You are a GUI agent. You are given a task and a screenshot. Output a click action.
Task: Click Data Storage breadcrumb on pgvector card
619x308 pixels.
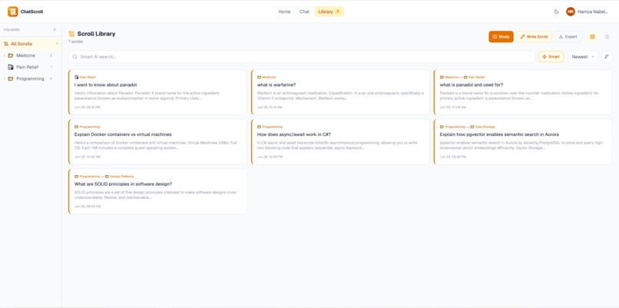tap(482, 127)
